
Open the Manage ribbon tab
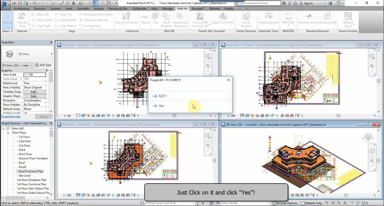pyautogui.click(x=167, y=8)
